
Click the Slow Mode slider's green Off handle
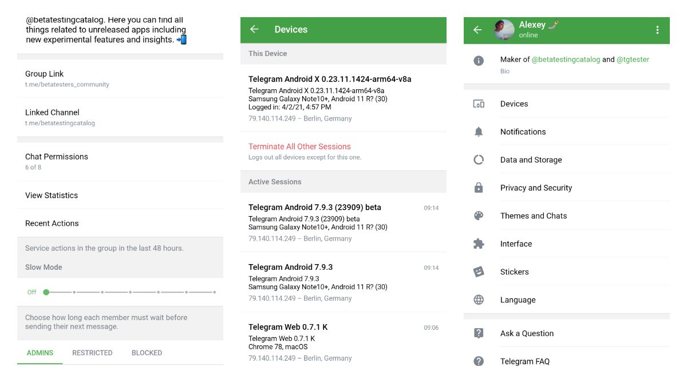click(x=46, y=292)
